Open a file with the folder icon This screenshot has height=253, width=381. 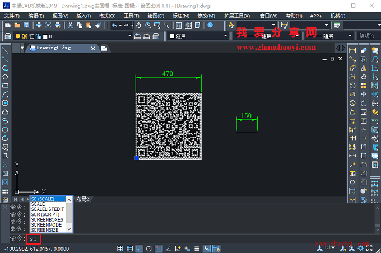tap(17, 25)
